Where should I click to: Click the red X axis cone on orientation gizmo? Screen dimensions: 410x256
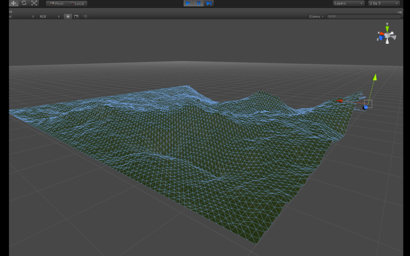pyautogui.click(x=381, y=33)
